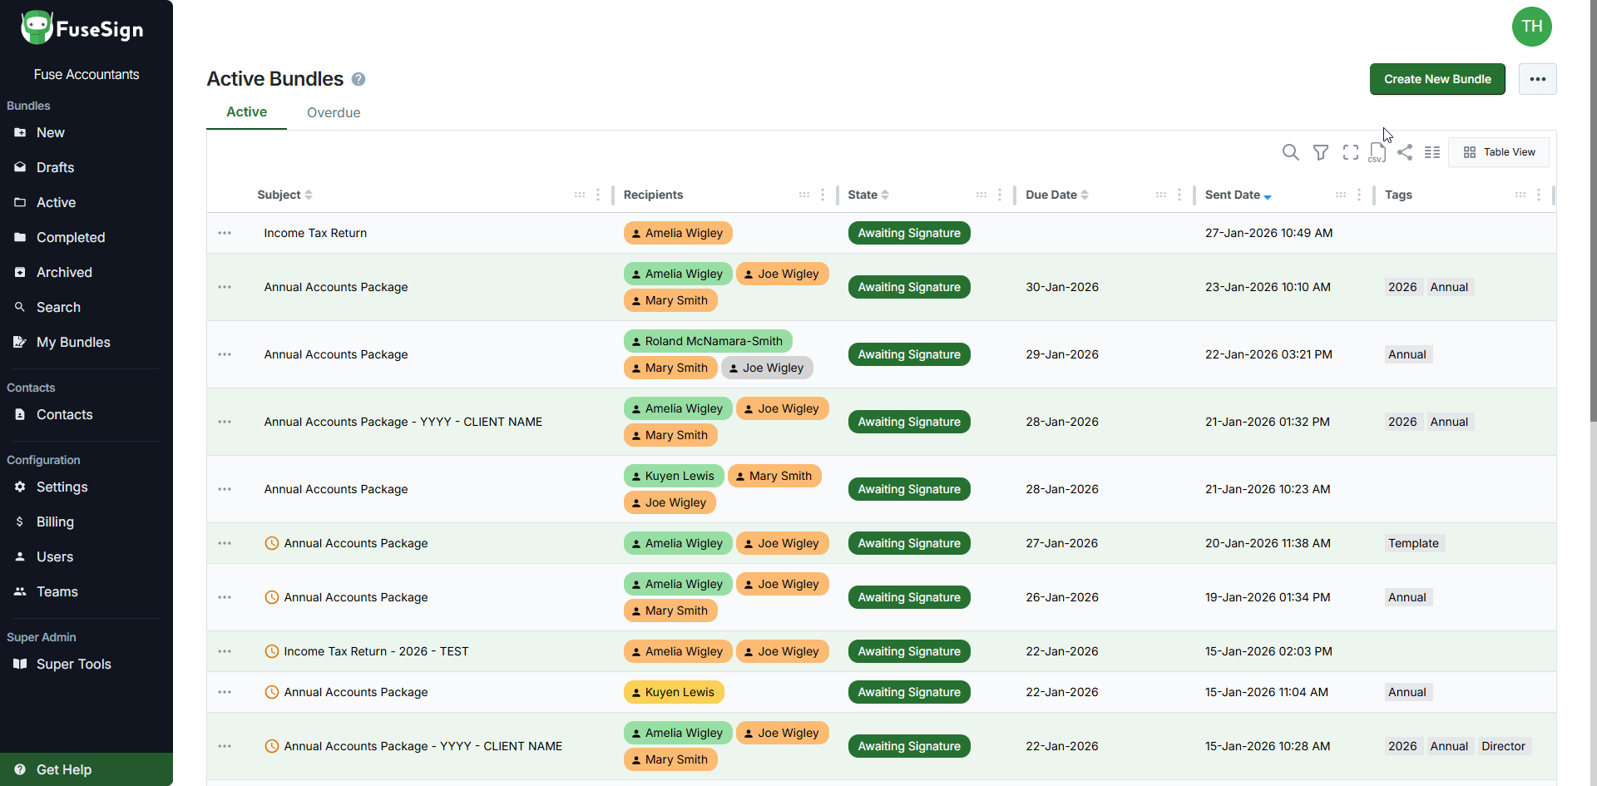1597x786 pixels.
Task: Open the help icon beside Active Bundles
Action: click(358, 79)
